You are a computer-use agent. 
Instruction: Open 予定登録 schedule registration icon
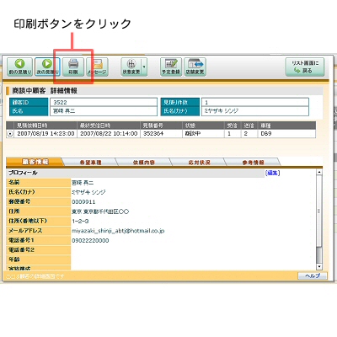(x=171, y=67)
